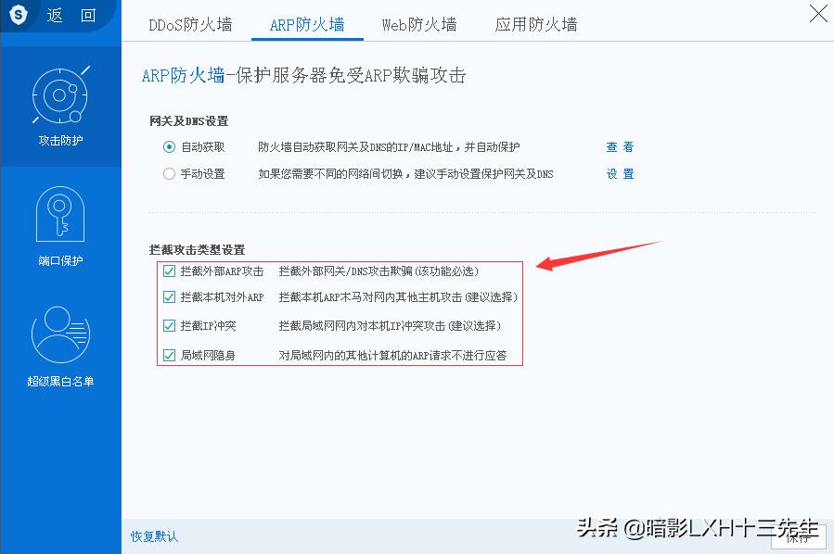
Task: Click the SafeDog logo icon
Action: click(x=17, y=14)
